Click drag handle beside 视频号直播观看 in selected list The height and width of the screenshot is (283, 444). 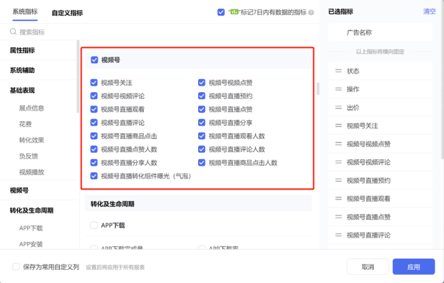(339, 199)
